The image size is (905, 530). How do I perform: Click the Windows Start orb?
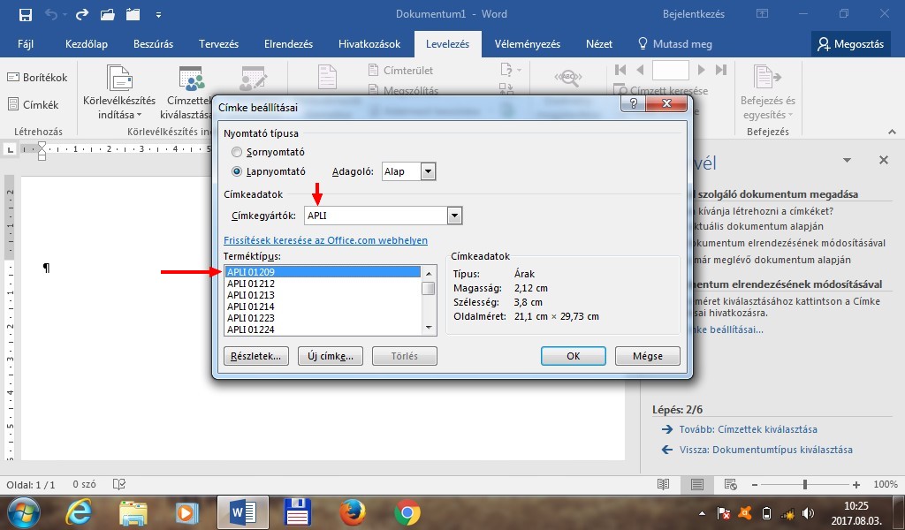pos(24,512)
